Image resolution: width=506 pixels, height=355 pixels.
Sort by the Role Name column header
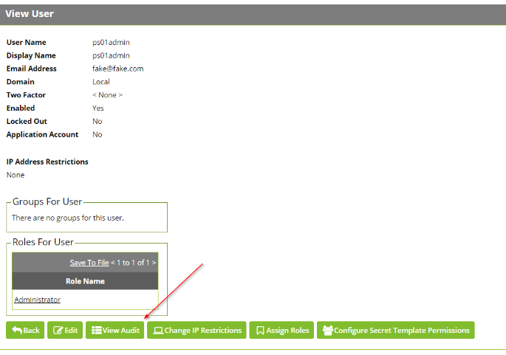point(85,281)
